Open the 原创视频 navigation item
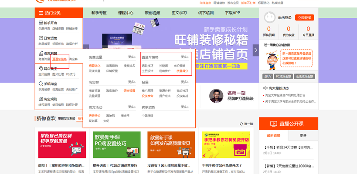 tap(152, 13)
